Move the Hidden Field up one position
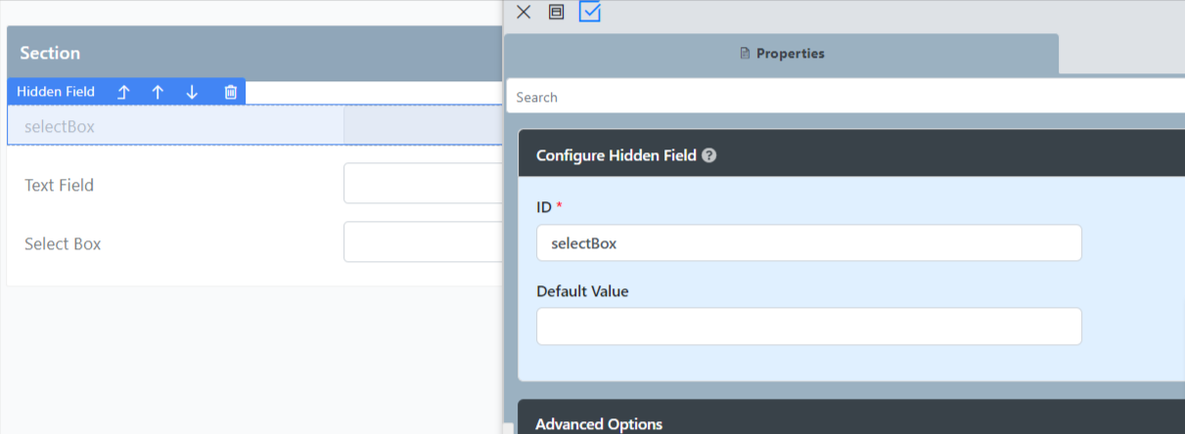The width and height of the screenshot is (1185, 434). click(x=158, y=92)
